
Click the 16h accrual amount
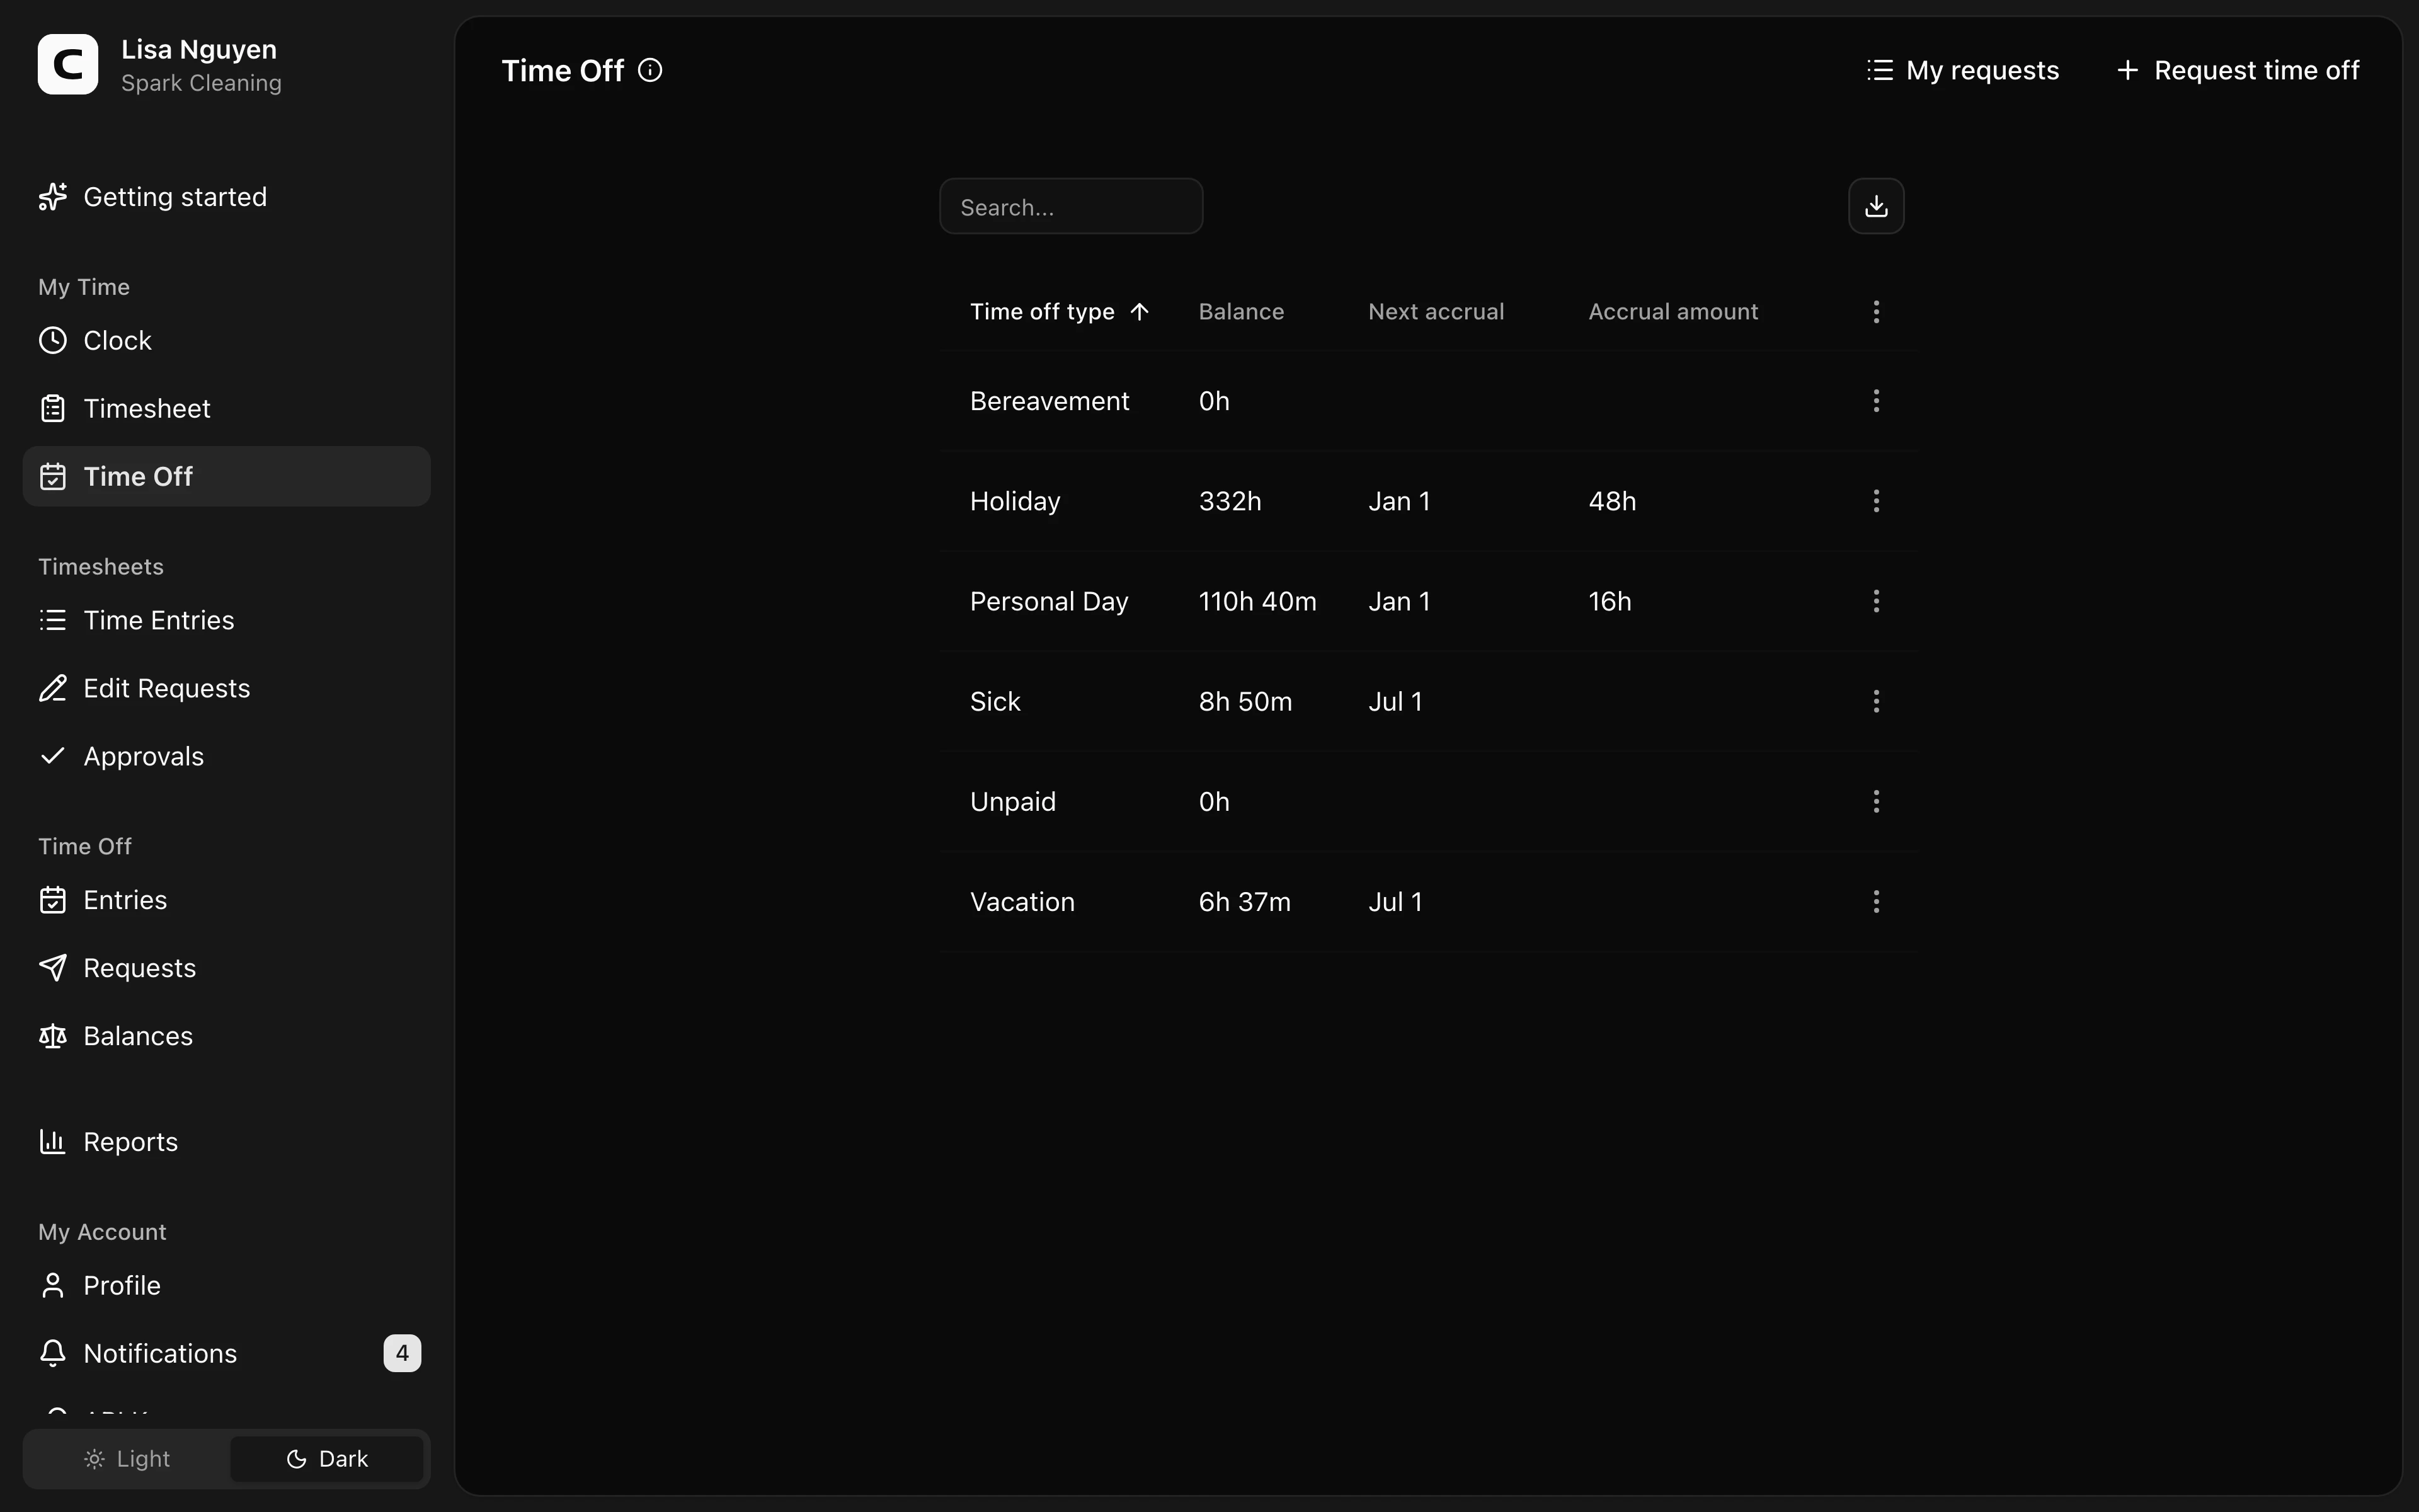click(x=1610, y=601)
